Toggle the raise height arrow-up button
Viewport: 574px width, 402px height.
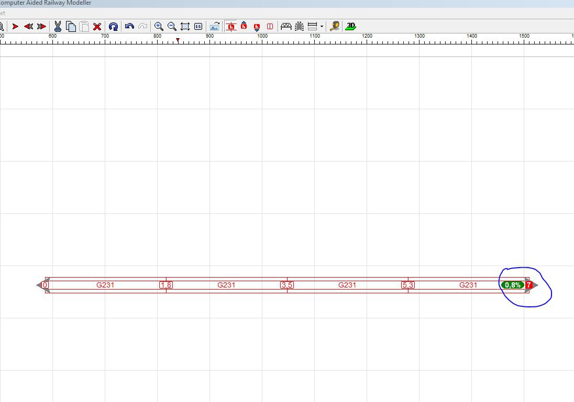click(x=244, y=26)
